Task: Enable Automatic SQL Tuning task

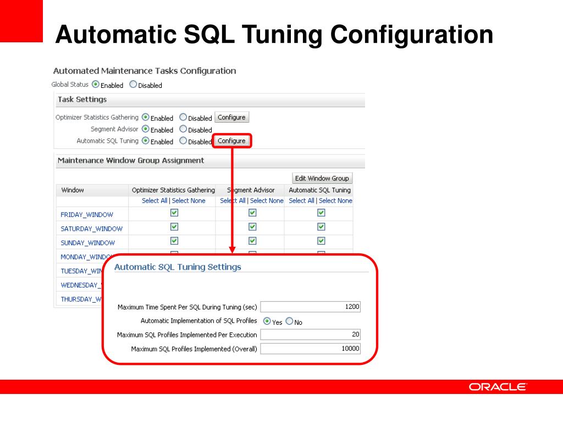Action: tap(145, 141)
